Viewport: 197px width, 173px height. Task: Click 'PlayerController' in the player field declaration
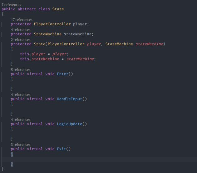point(52,24)
